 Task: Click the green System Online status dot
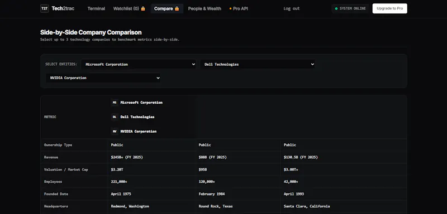pos(336,8)
